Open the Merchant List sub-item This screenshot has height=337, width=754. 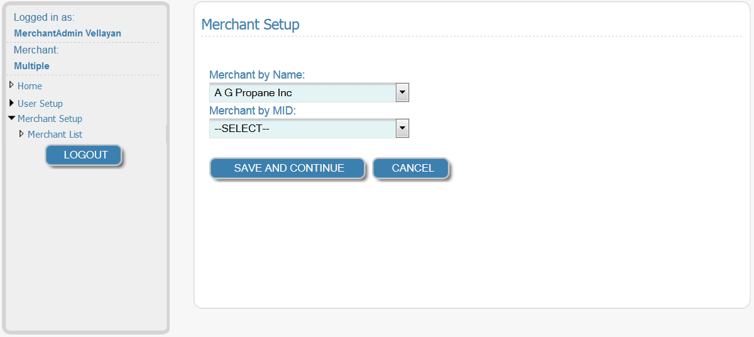coord(55,135)
